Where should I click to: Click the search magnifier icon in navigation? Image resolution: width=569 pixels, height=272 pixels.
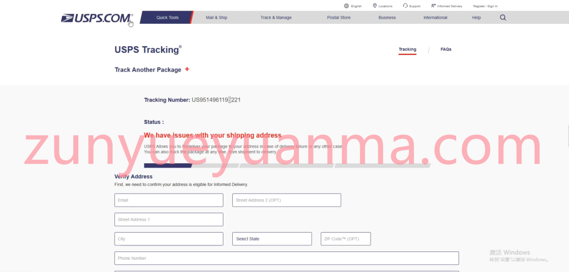pyautogui.click(x=503, y=17)
